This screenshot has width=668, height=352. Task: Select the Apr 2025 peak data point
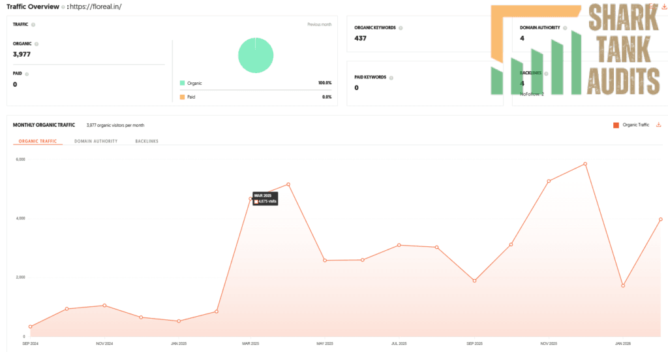pos(288,185)
